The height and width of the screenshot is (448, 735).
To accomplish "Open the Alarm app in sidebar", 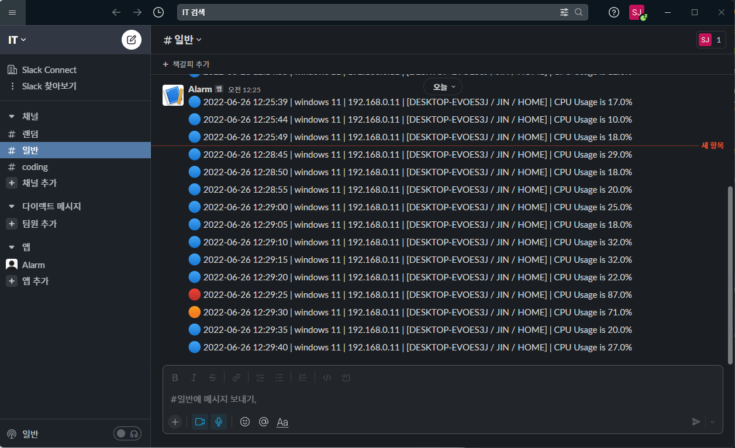I will pos(75,265).
